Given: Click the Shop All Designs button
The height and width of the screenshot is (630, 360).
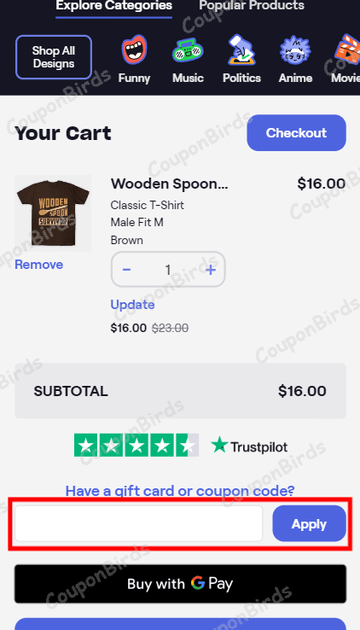Looking at the screenshot, I should [54, 57].
